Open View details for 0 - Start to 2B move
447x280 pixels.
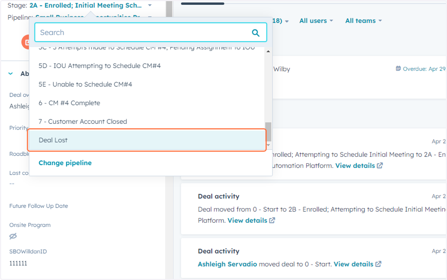pos(247,220)
